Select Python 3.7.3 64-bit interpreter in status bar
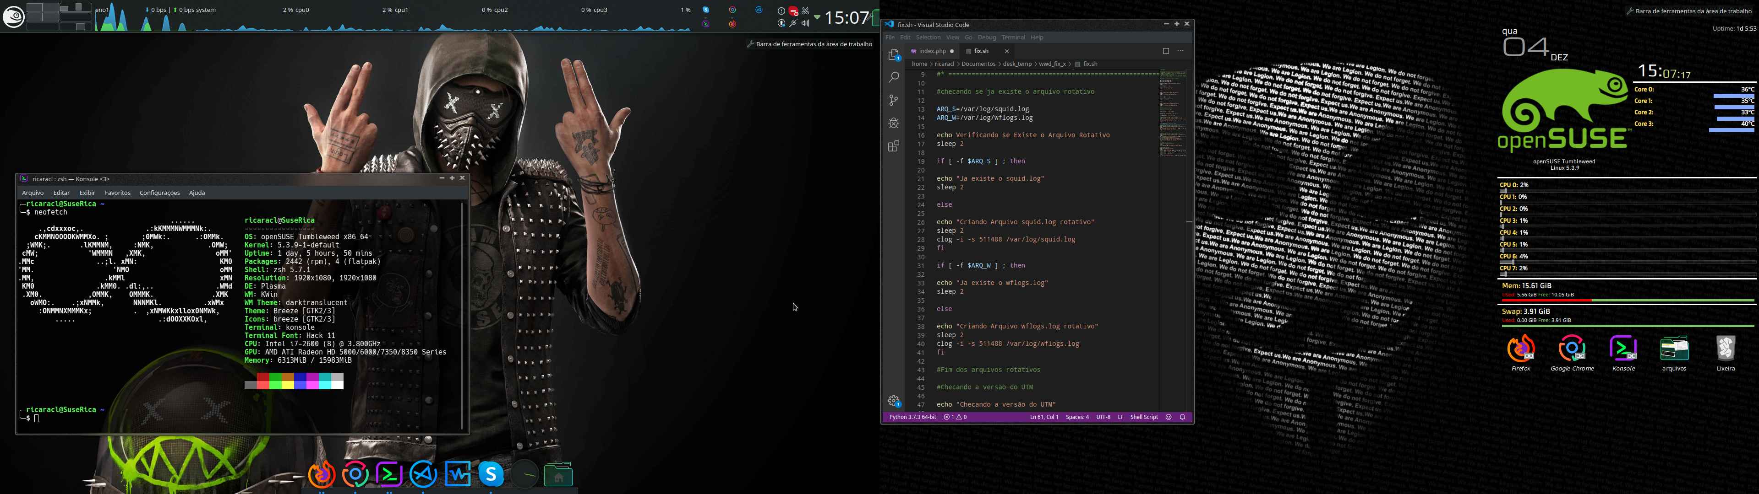The width and height of the screenshot is (1759, 494). 913,417
